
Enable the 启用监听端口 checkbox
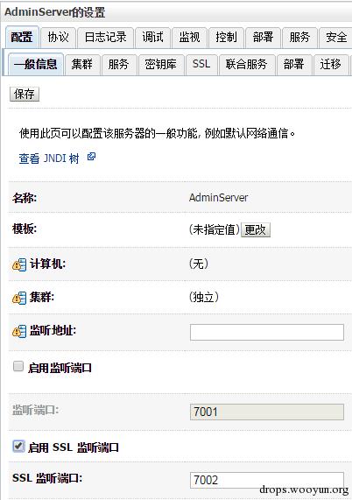[x=18, y=366]
